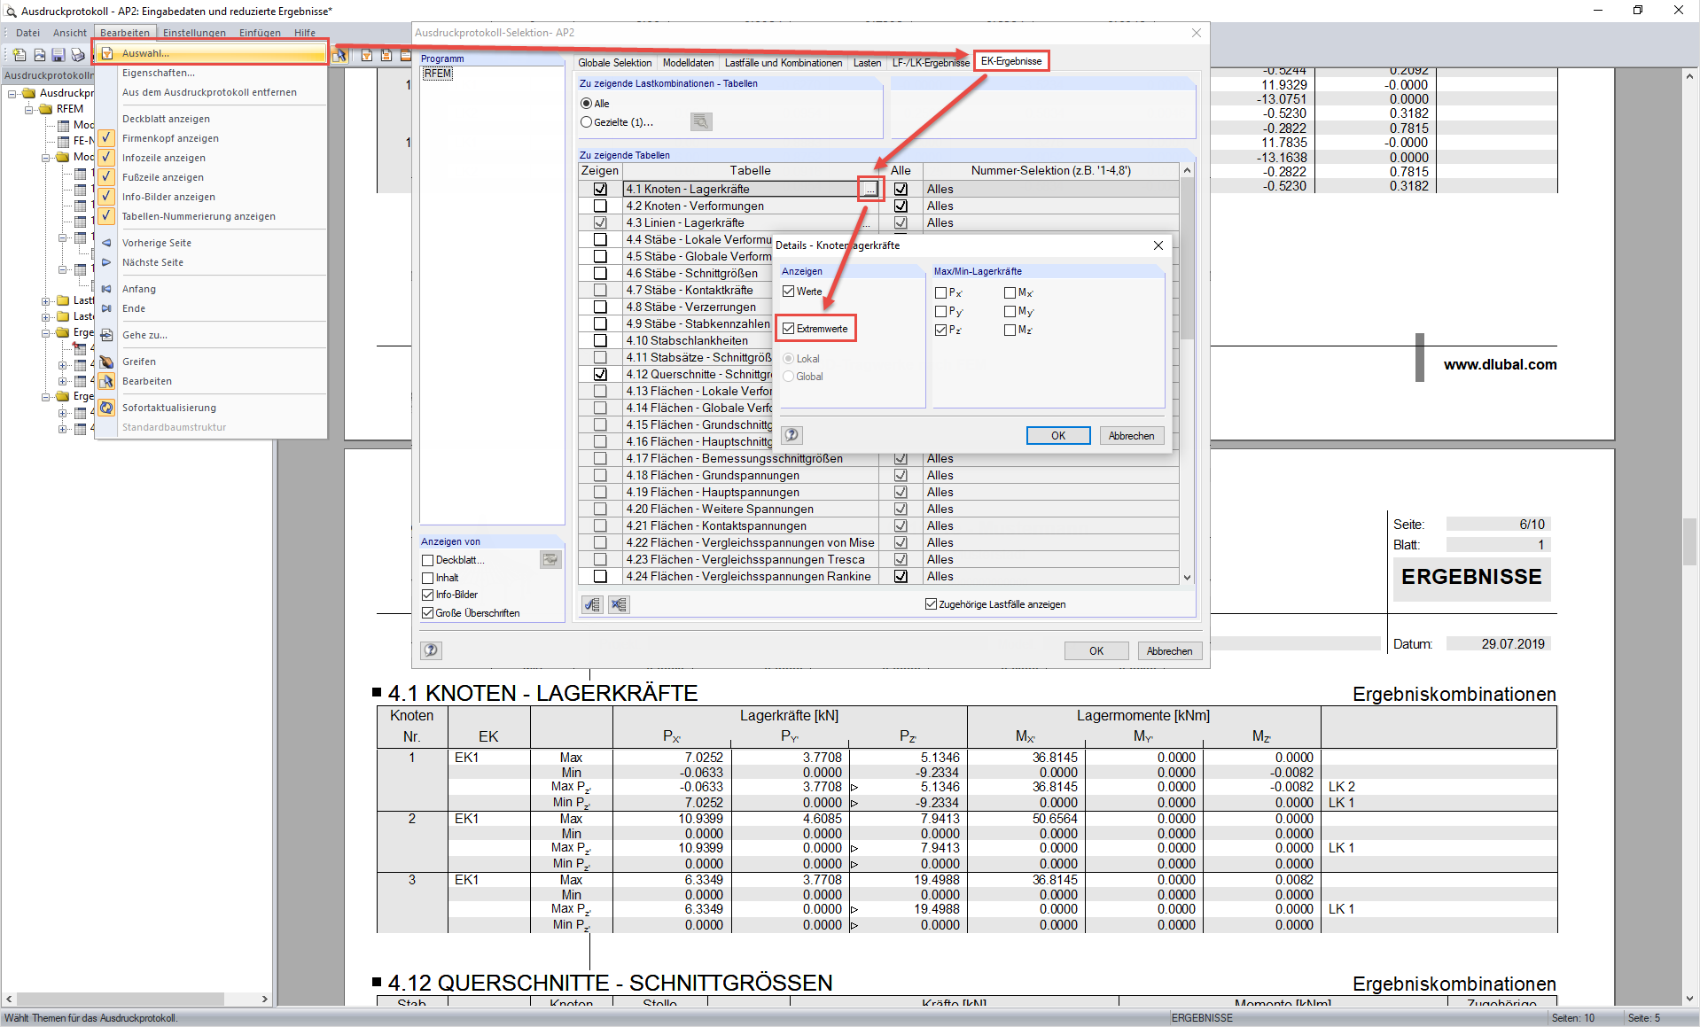This screenshot has height=1027, width=1700.
Task: Check the Mx' Max/Min checkbox
Action: (x=1010, y=292)
